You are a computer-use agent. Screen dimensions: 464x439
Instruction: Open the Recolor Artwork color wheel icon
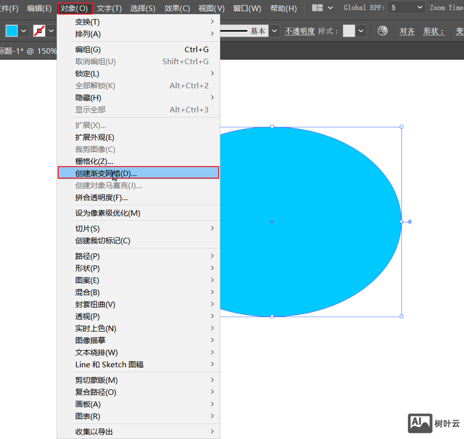click(382, 31)
